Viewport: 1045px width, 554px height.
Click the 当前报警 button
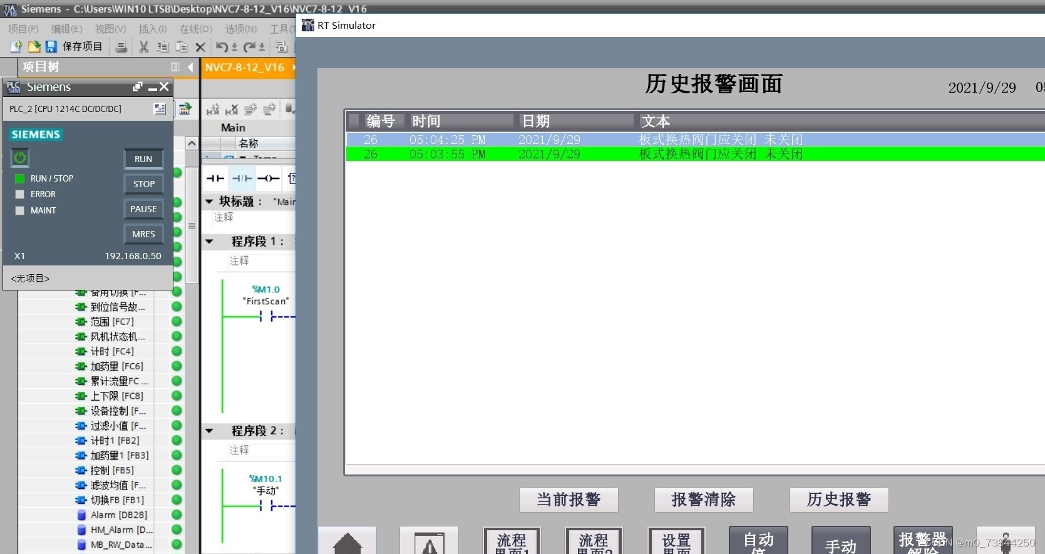point(569,500)
